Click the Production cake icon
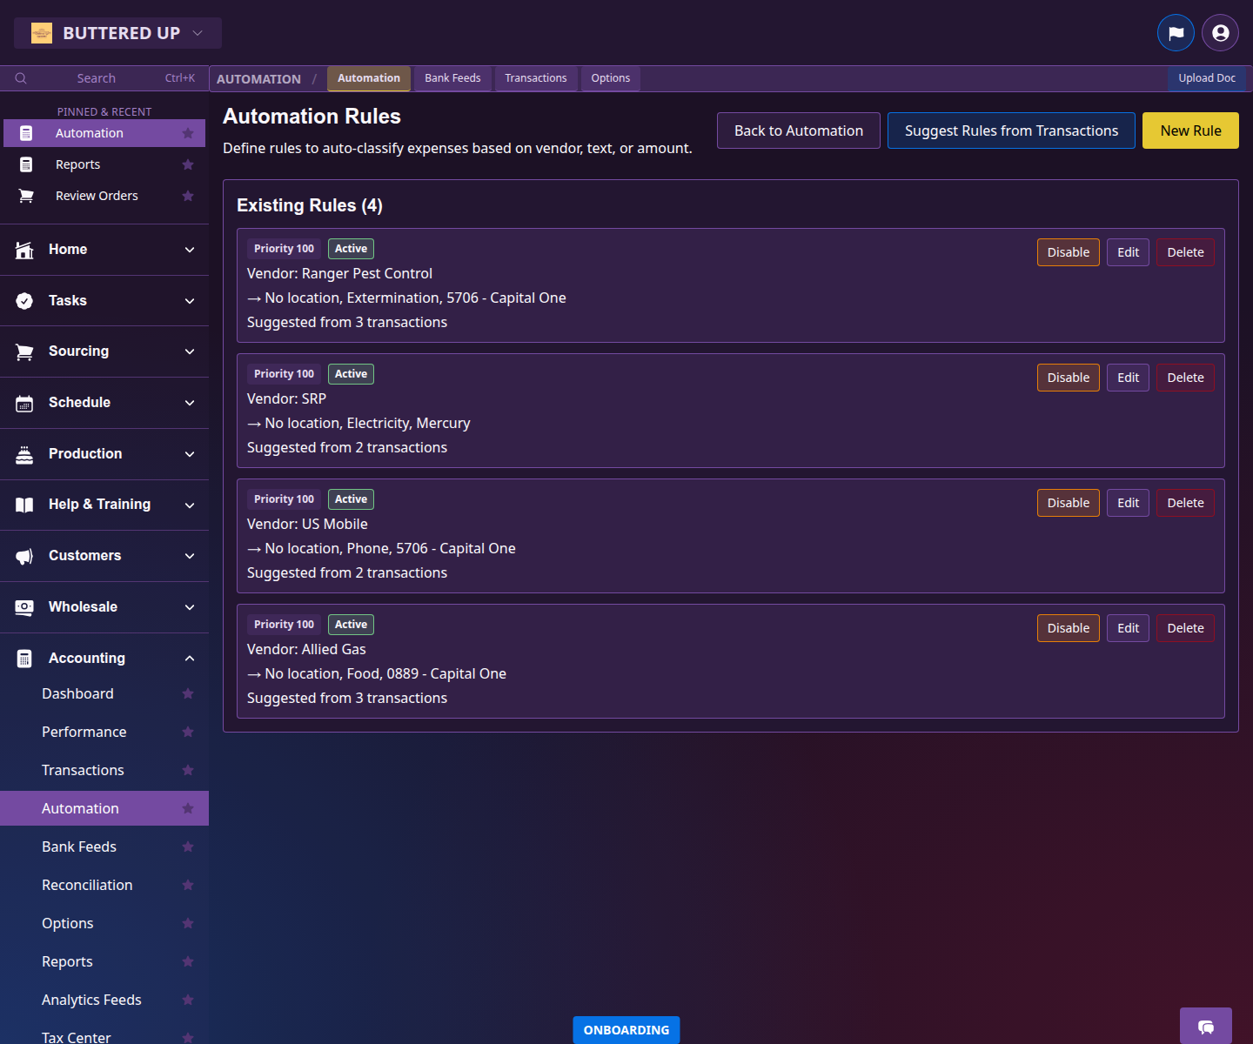The image size is (1253, 1044). click(24, 454)
